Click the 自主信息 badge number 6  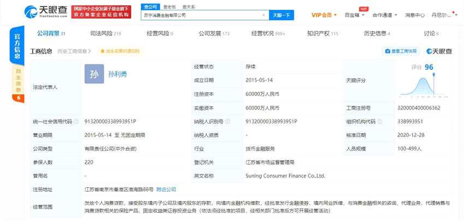(19, 98)
